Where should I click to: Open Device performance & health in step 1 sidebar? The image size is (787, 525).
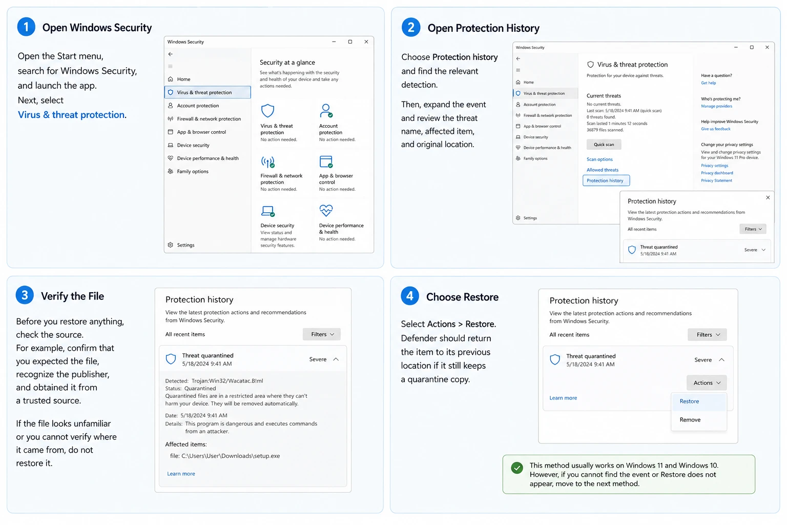[x=208, y=158]
